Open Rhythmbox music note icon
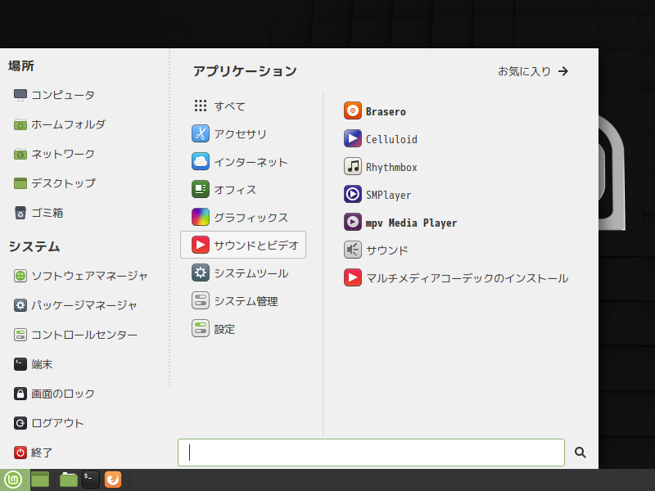 [x=353, y=167]
